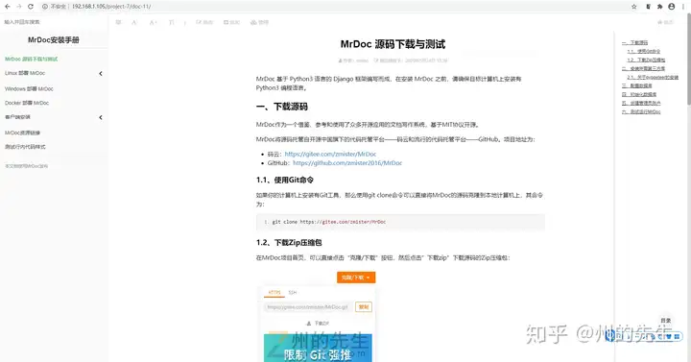Jump to 1.2 下载Zip压缩包 in outline
The image size is (691, 362).
pos(646,60)
